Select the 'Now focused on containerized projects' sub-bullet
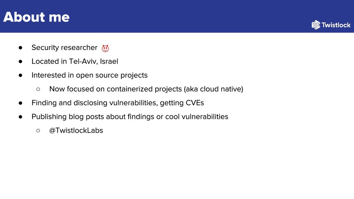 (146, 89)
